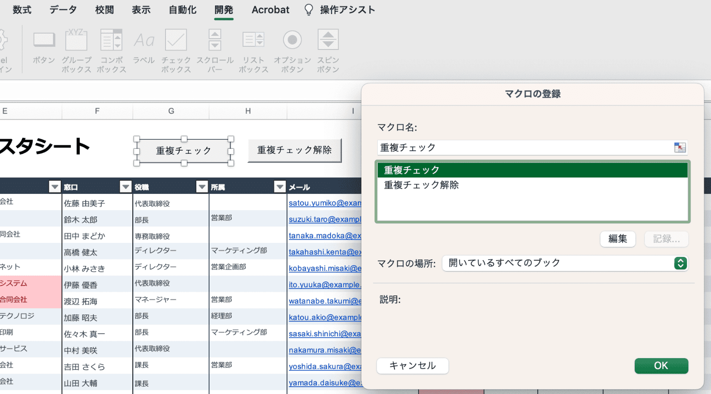Select the cell with 小林 みさき
The height and width of the screenshot is (394, 711).
point(97,268)
